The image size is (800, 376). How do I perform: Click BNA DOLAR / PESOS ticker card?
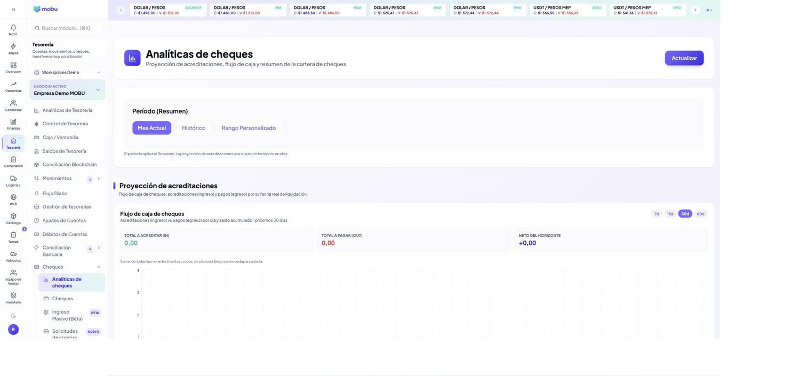248,10
